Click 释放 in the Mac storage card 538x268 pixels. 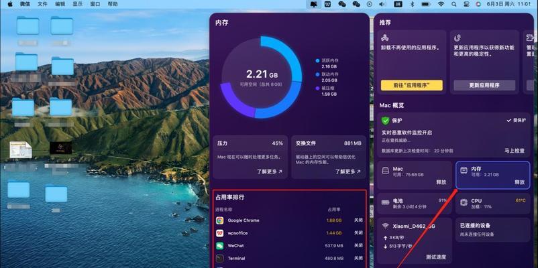click(441, 182)
